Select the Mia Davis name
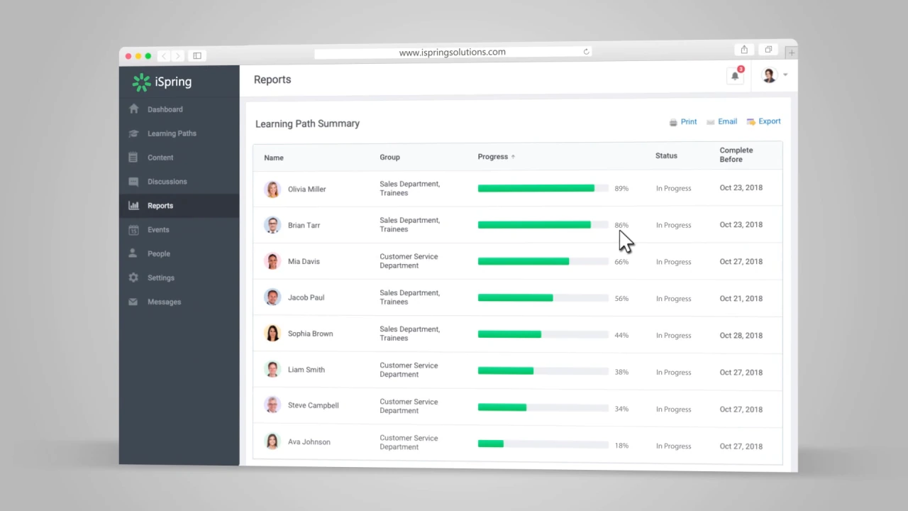The height and width of the screenshot is (511, 908). pyautogui.click(x=304, y=262)
